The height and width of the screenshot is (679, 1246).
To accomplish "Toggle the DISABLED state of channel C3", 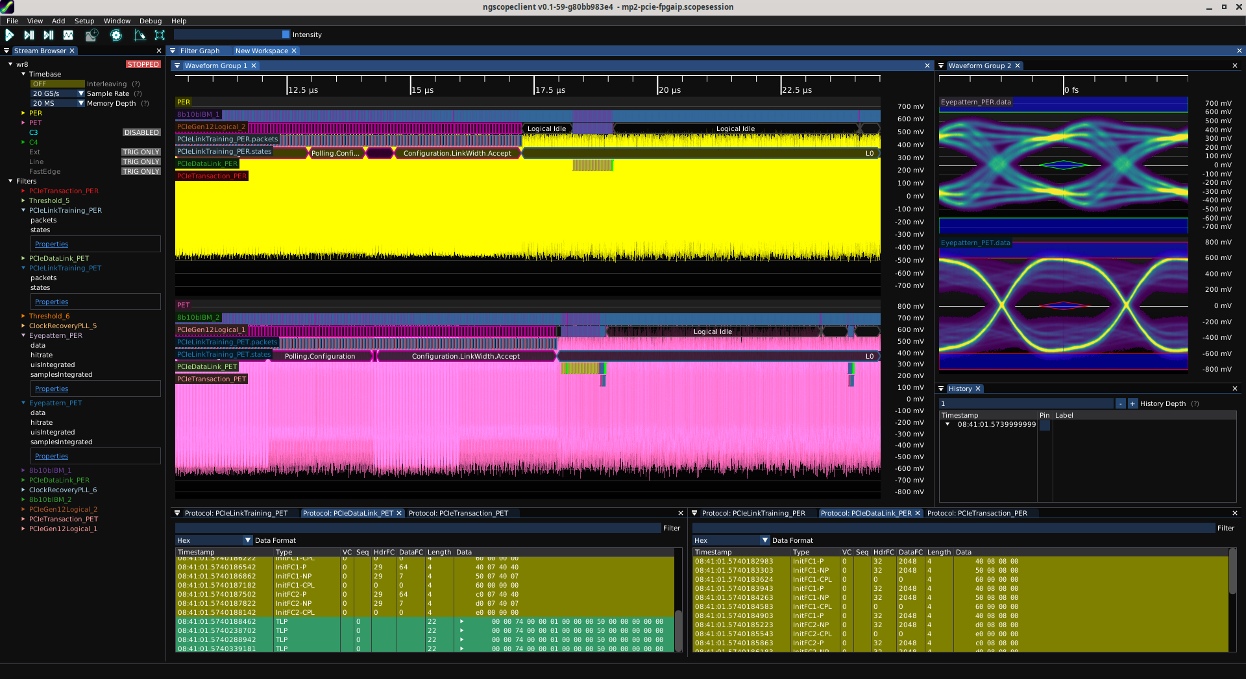I will (141, 133).
